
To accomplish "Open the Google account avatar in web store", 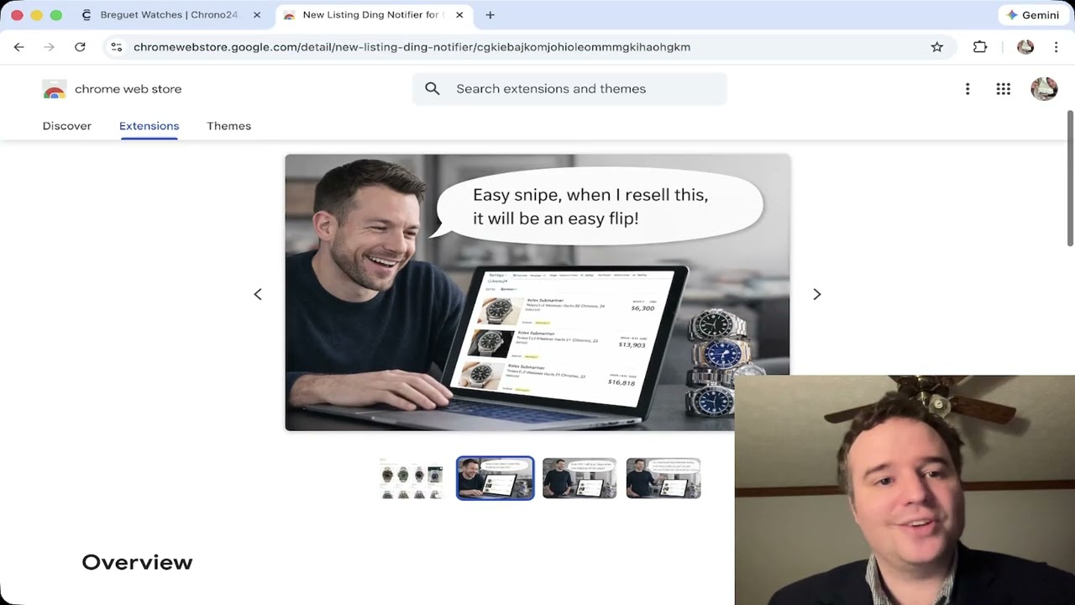I will coord(1044,89).
